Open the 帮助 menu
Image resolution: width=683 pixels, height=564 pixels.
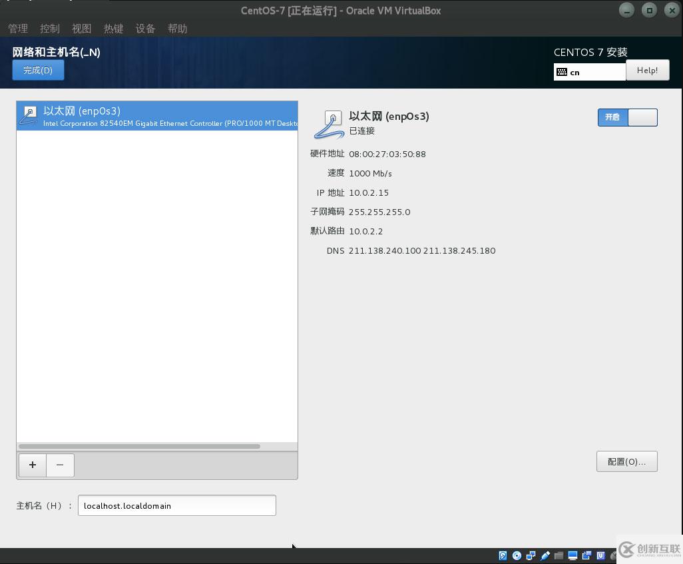(x=177, y=29)
